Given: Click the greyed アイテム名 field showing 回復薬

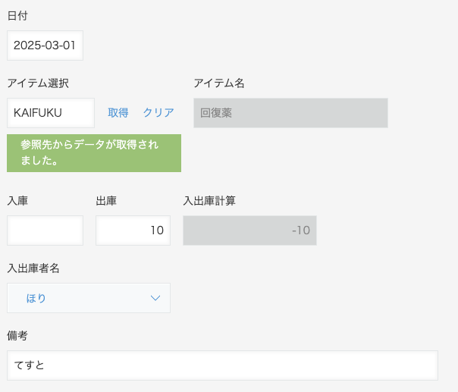Looking at the screenshot, I should (x=290, y=113).
